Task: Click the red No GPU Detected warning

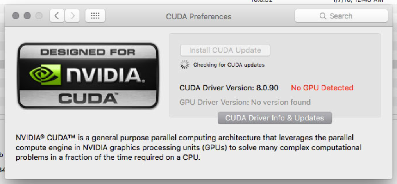Action: pos(322,88)
